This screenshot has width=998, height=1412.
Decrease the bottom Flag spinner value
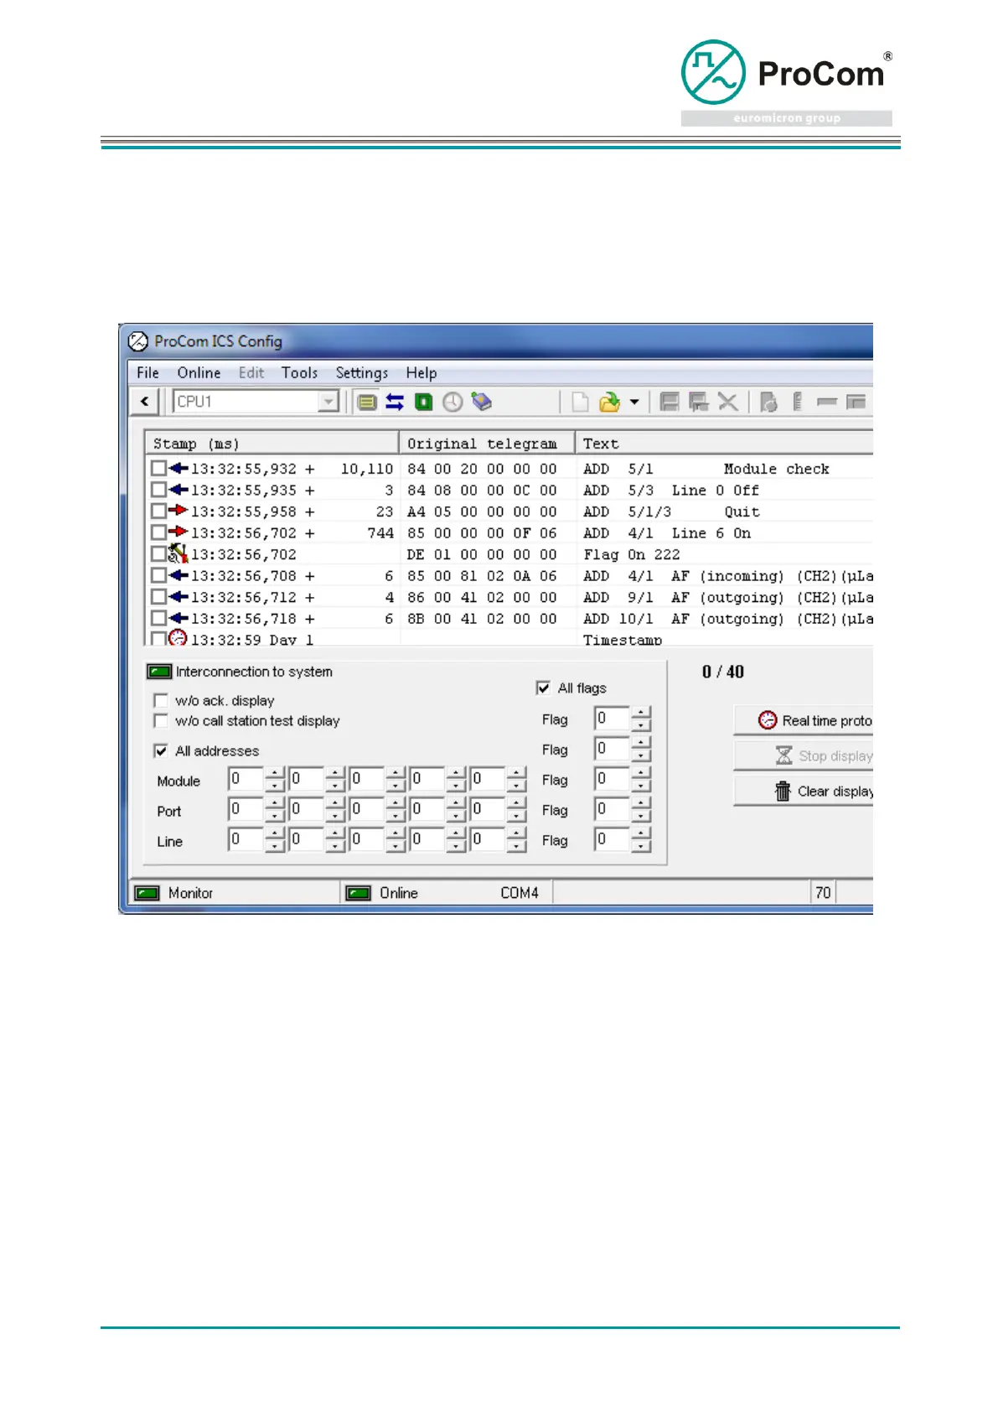(x=641, y=846)
